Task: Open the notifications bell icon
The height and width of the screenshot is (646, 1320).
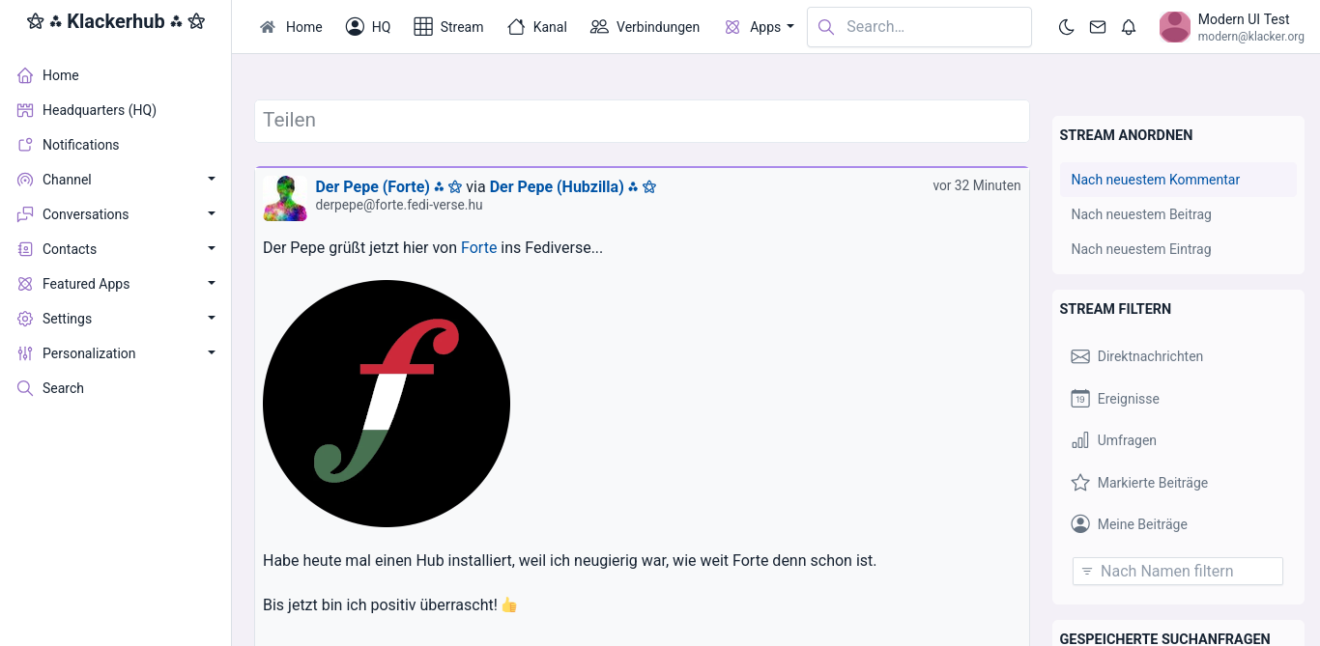Action: coord(1129,27)
